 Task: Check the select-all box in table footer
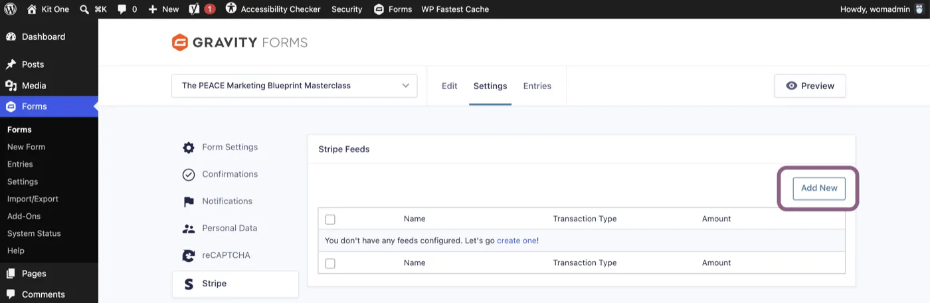pos(330,263)
